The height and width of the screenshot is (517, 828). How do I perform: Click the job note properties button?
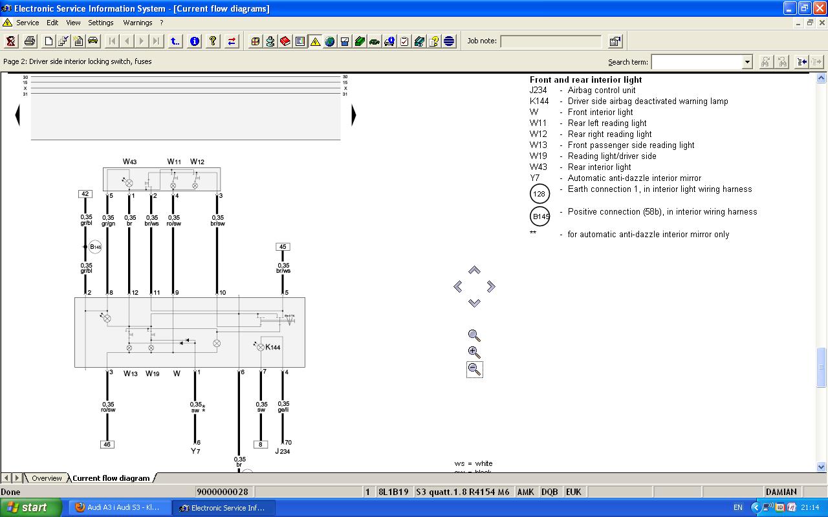pos(615,41)
